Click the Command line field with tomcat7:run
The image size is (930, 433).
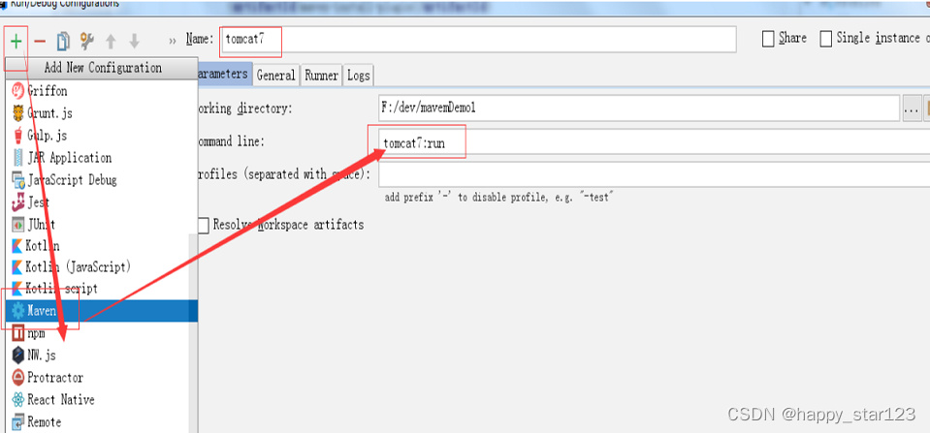[x=654, y=142]
